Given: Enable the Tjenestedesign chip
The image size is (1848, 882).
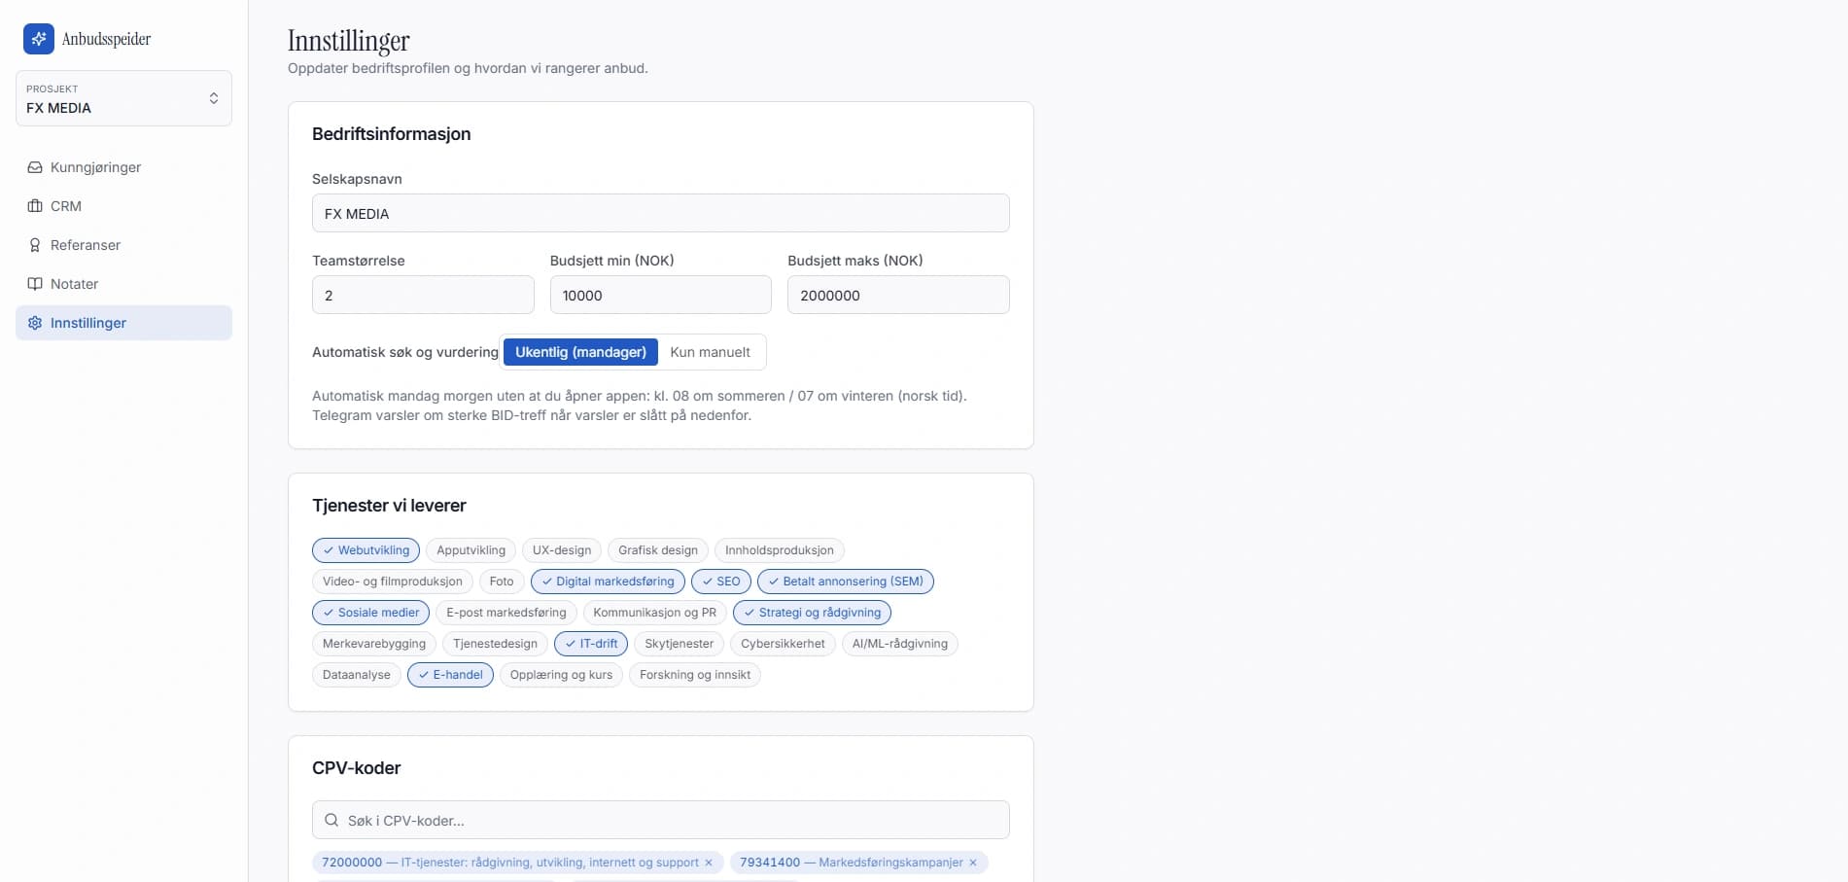Looking at the screenshot, I should 495,644.
